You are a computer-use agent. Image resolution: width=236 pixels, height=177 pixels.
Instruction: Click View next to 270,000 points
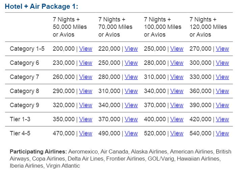222,49
